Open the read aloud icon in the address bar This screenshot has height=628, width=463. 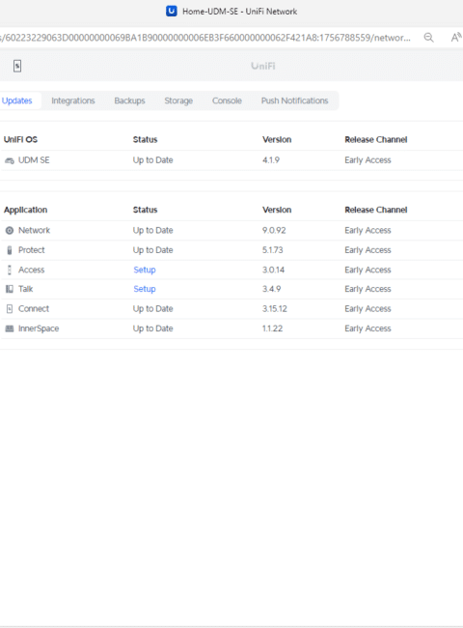click(456, 38)
